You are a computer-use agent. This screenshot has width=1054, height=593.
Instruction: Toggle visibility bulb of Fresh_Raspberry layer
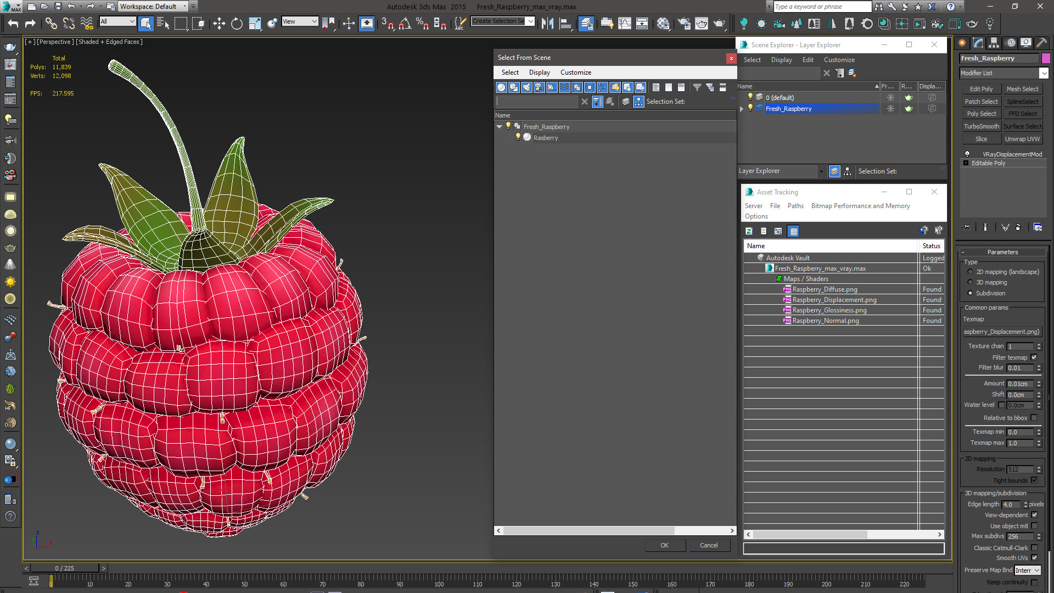pos(750,108)
